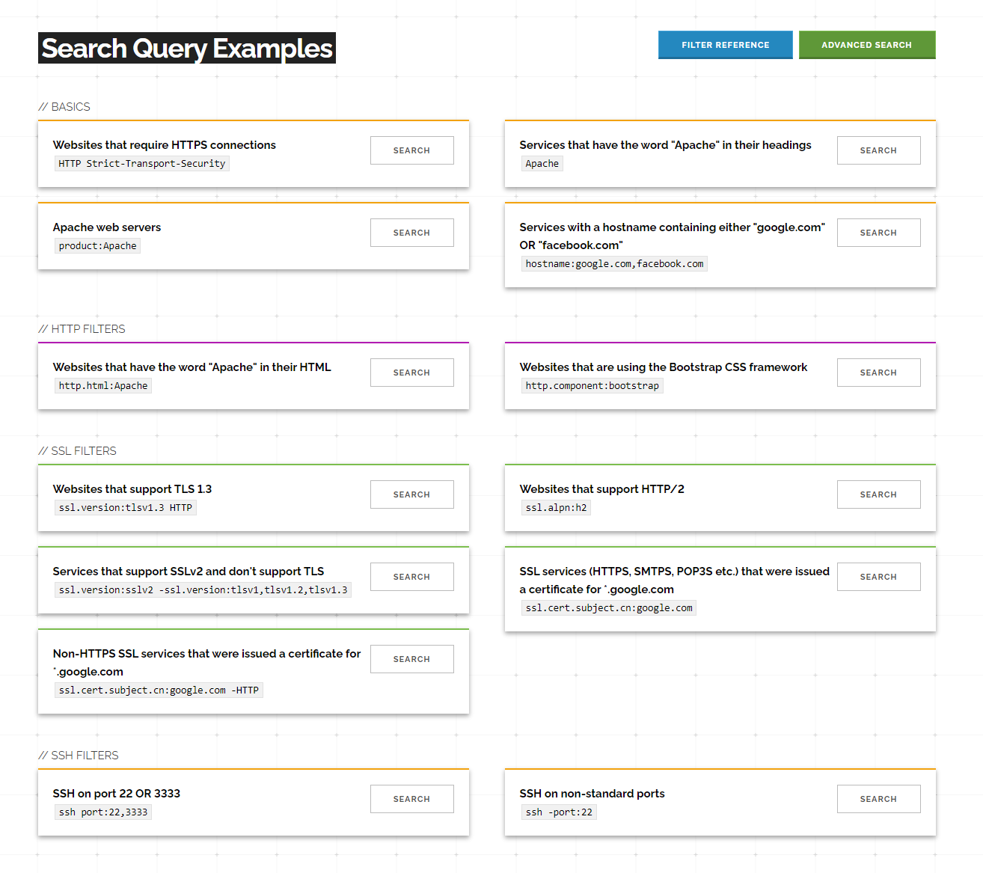Search SSH on non-standard ports

[878, 799]
